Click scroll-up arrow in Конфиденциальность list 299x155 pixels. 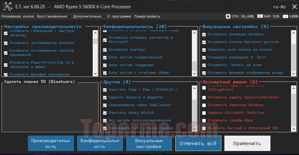(194, 33)
